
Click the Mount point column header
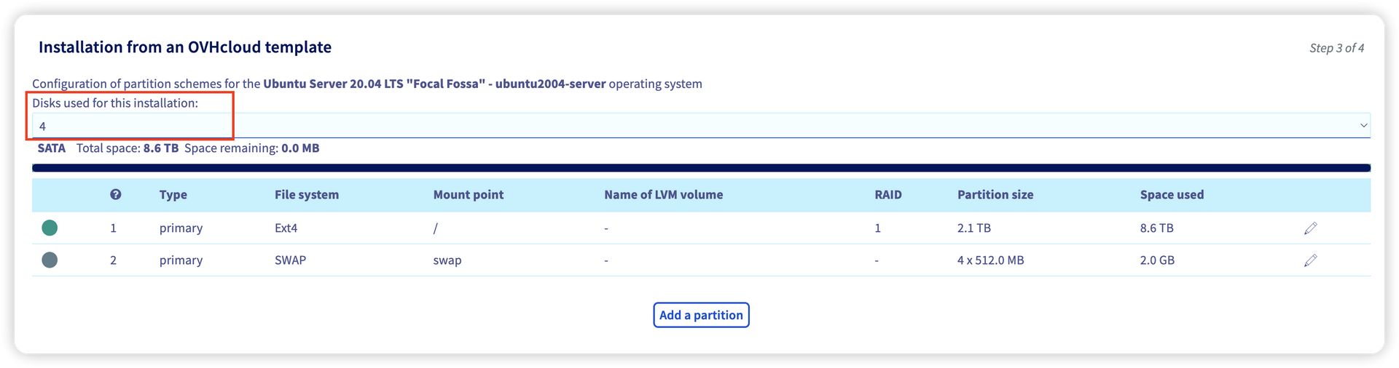[468, 195]
